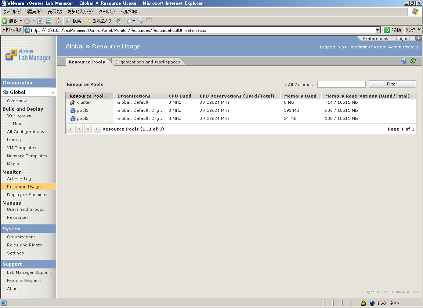The height and width of the screenshot is (308, 423).
Task: Open the Mail icon dropdown arrow
Action: (x=134, y=21)
